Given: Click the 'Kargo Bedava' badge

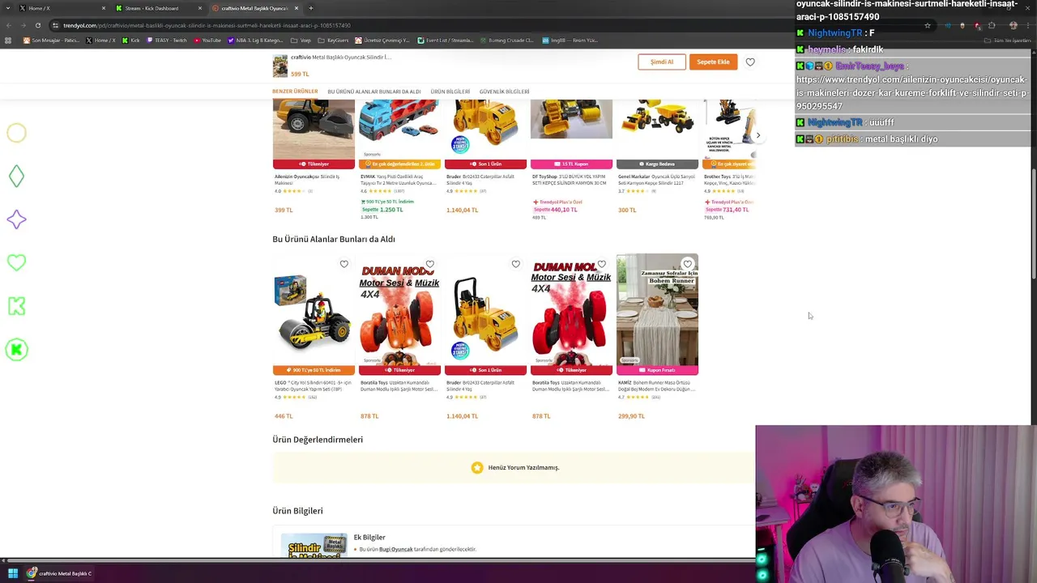Looking at the screenshot, I should tap(657, 164).
